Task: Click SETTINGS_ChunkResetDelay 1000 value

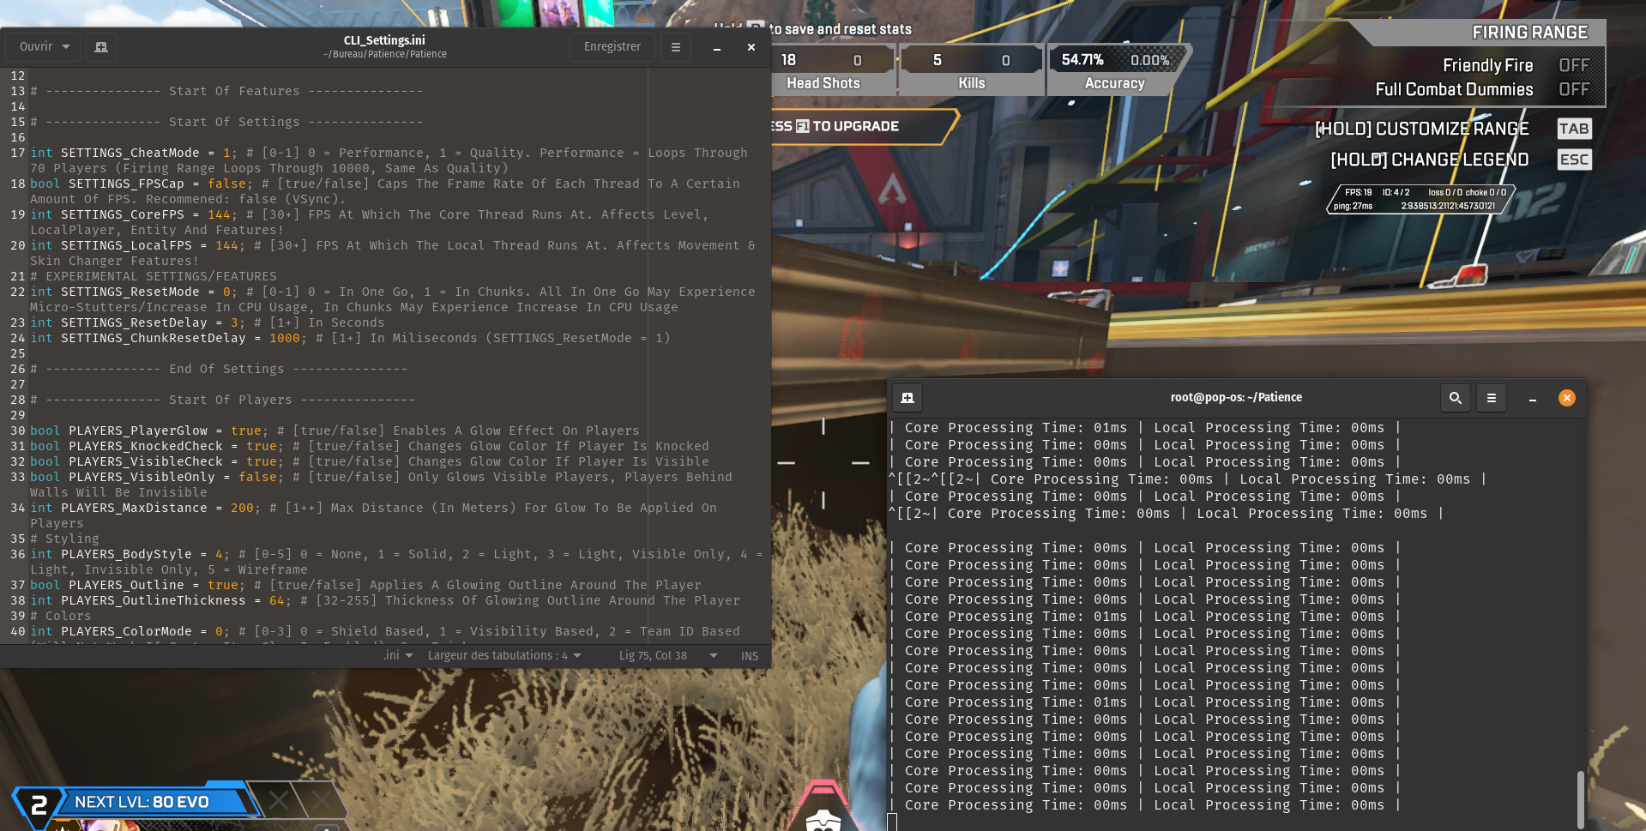Action: click(285, 338)
